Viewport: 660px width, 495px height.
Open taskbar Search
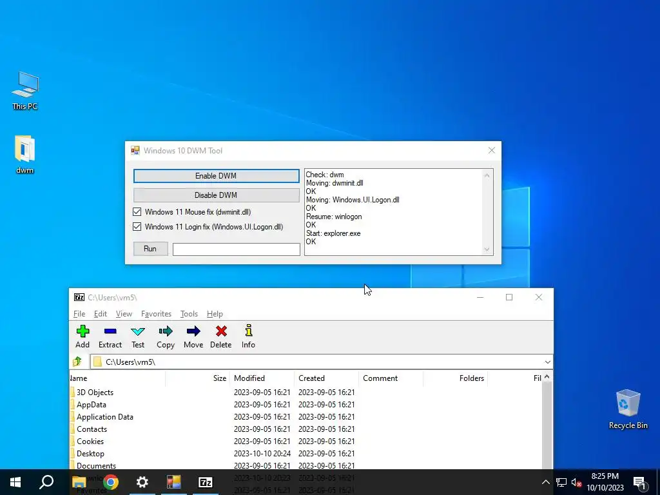tap(46, 482)
